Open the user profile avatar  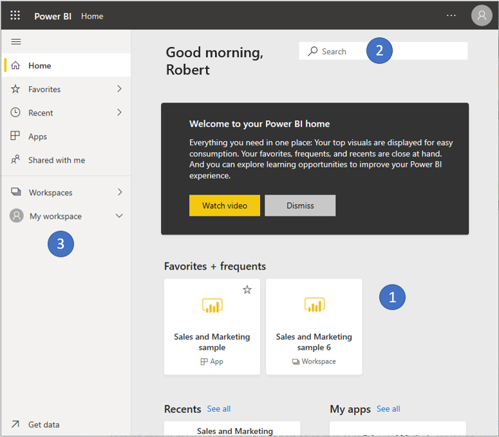click(x=482, y=15)
